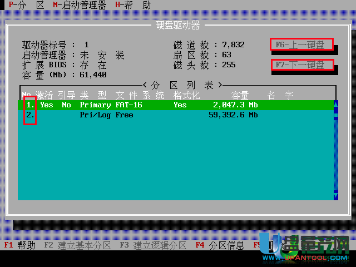The width and height of the screenshot is (356, 267).
Task: Click the 2,047.3 Mb capacity value
Action: point(235,105)
